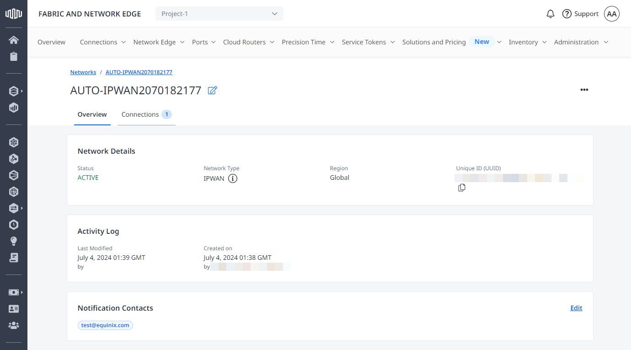Expand the Cloud Routers dropdown
631x350 pixels.
coord(249,42)
